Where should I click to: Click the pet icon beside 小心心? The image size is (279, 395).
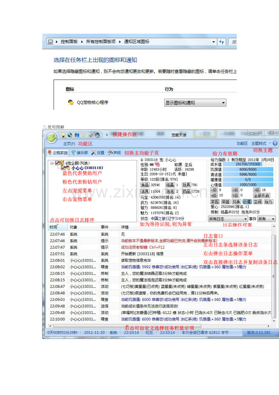pos(68,168)
